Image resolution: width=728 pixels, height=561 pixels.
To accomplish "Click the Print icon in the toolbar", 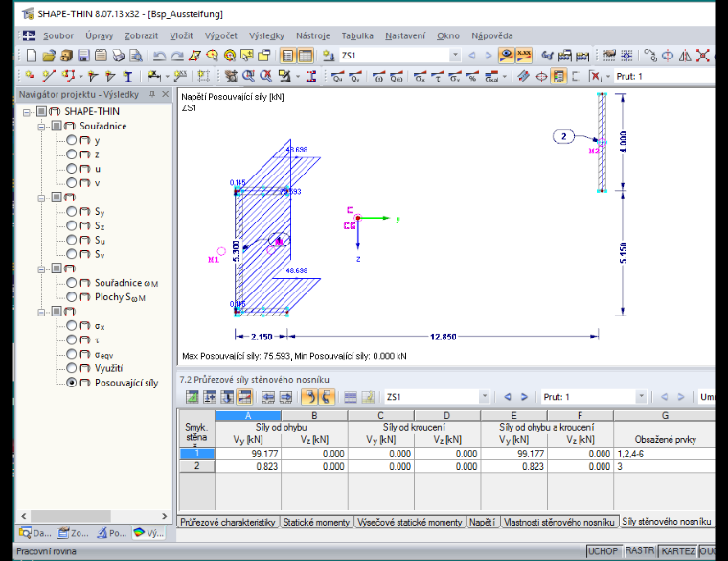I will tap(119, 56).
